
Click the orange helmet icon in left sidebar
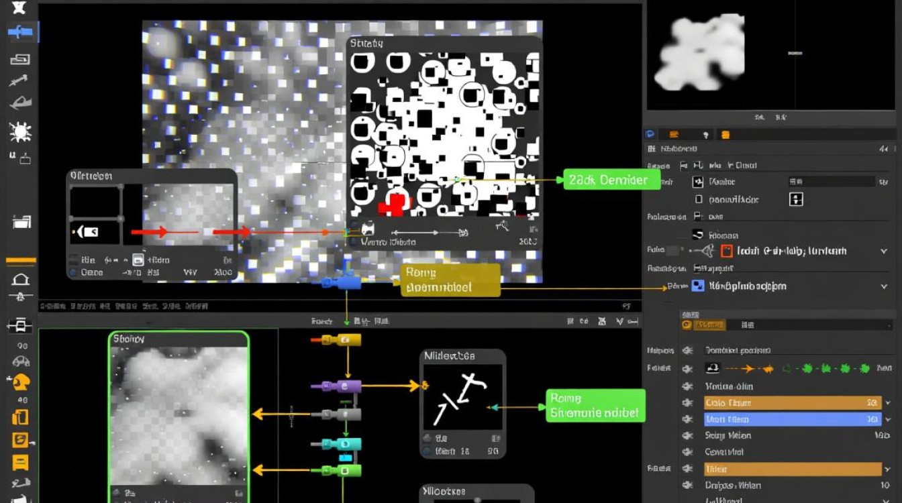(x=21, y=382)
